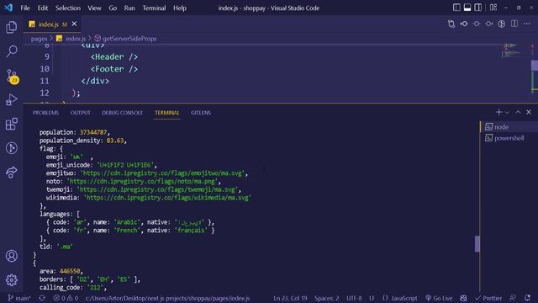
Task: Open the GitLens activity bar icon
Action: click(x=11, y=148)
